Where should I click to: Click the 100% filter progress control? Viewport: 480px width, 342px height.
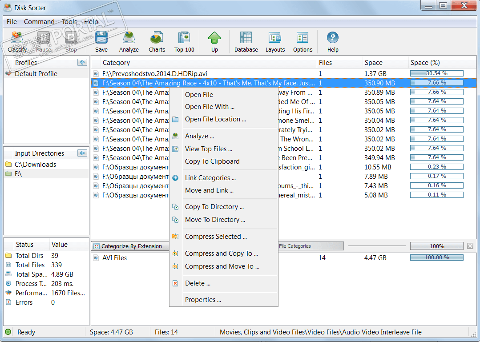pyautogui.click(x=436, y=246)
